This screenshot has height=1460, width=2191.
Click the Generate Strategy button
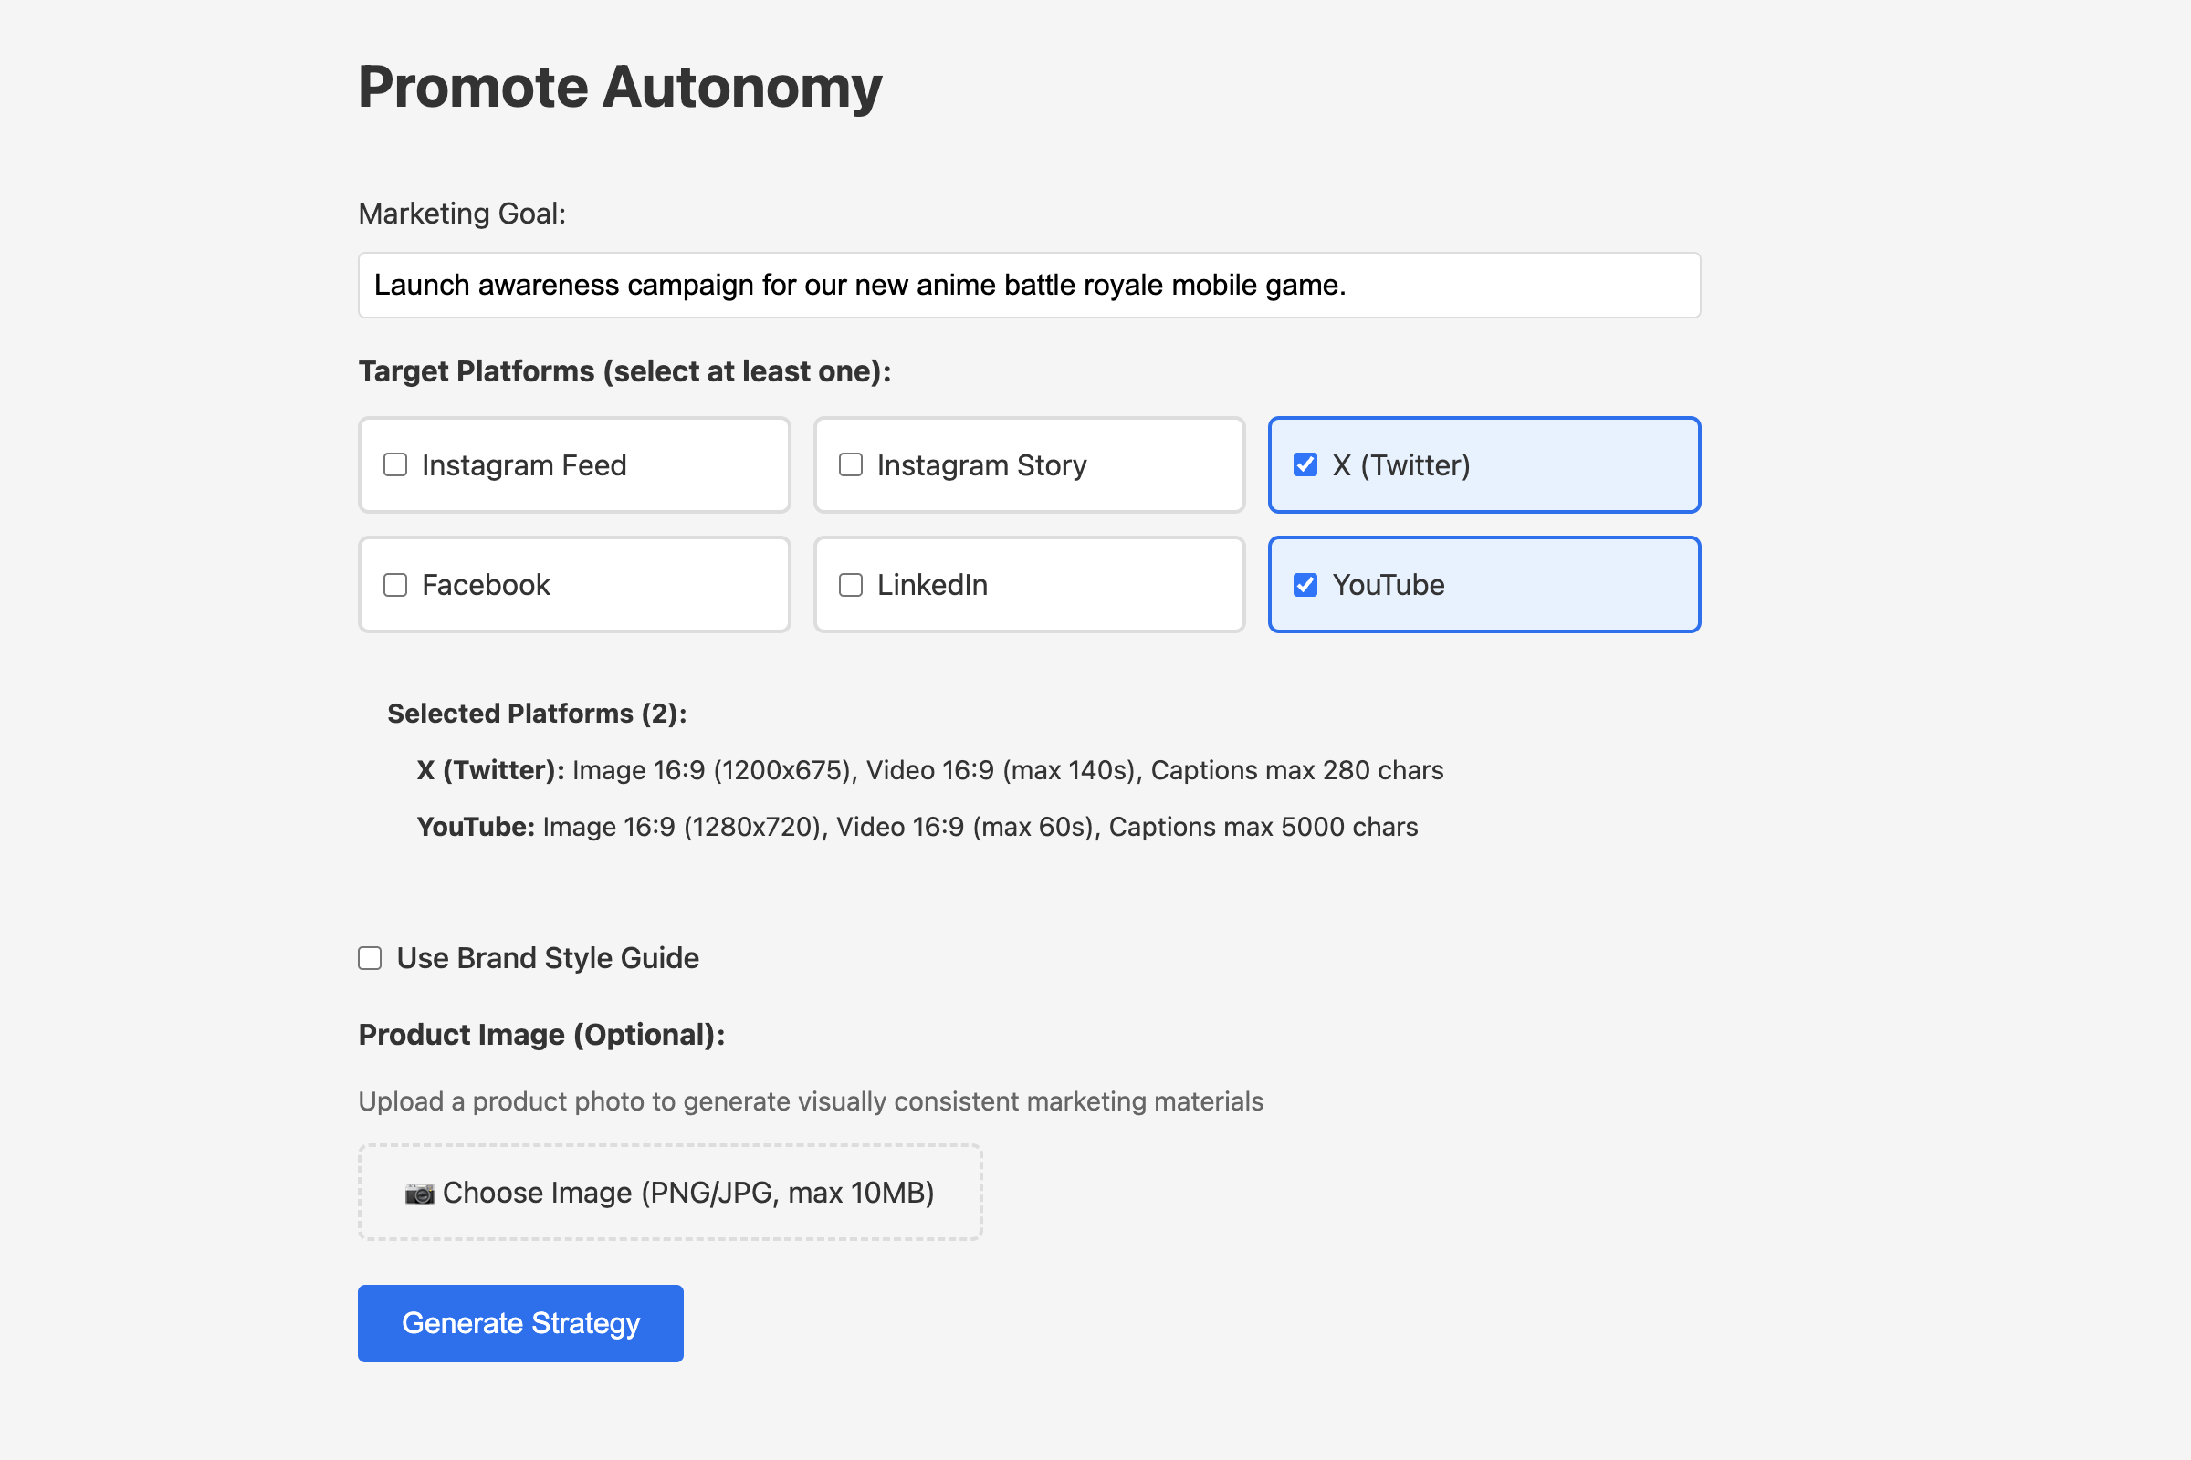tap(519, 1323)
